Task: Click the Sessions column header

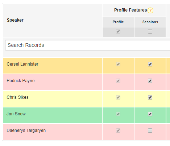Action: pos(150,22)
